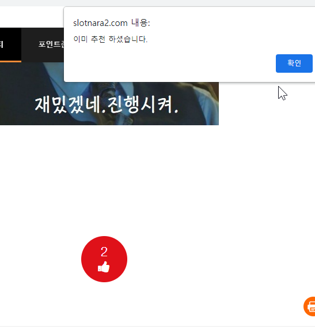Click the thin divider line at page bottom
The width and height of the screenshot is (315, 329).
157,327
